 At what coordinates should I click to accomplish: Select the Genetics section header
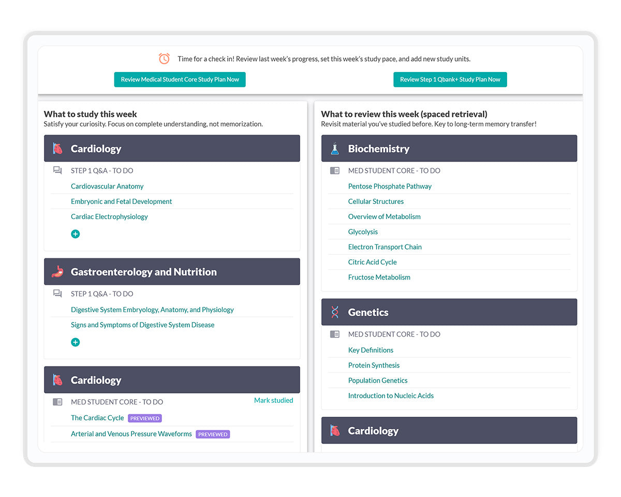(x=368, y=312)
